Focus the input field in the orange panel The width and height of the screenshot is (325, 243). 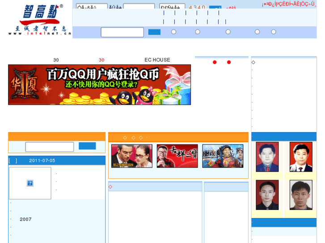coord(50,147)
